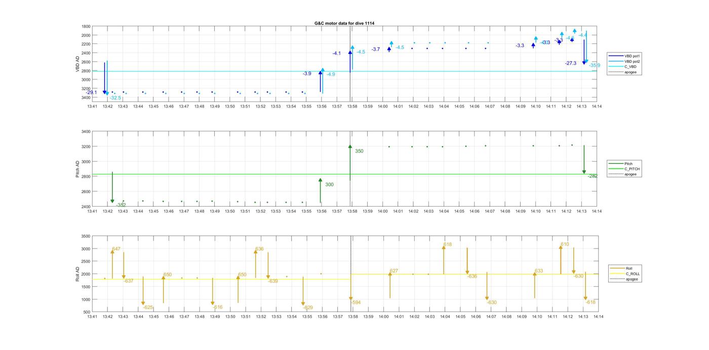Click the '14:14' tick under Roll plot

click(598, 317)
